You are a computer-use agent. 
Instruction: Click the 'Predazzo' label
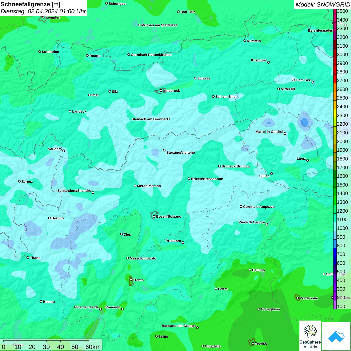(x=173, y=241)
